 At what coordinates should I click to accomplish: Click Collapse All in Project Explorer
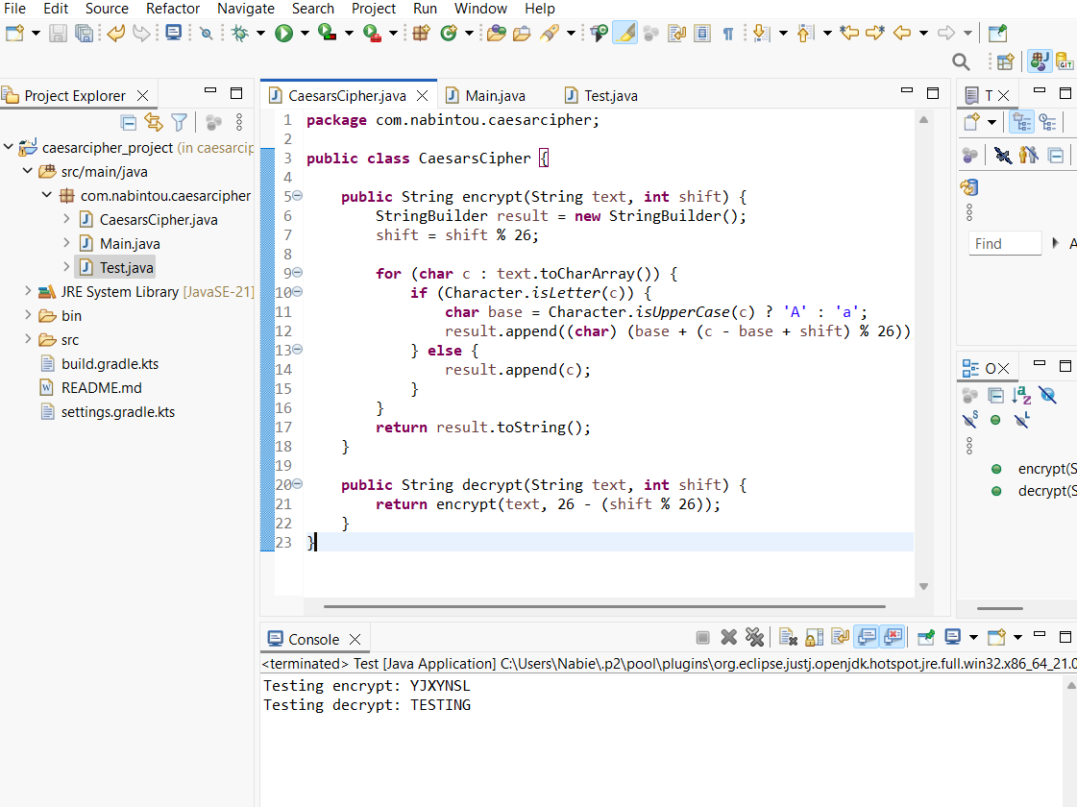coord(129,123)
